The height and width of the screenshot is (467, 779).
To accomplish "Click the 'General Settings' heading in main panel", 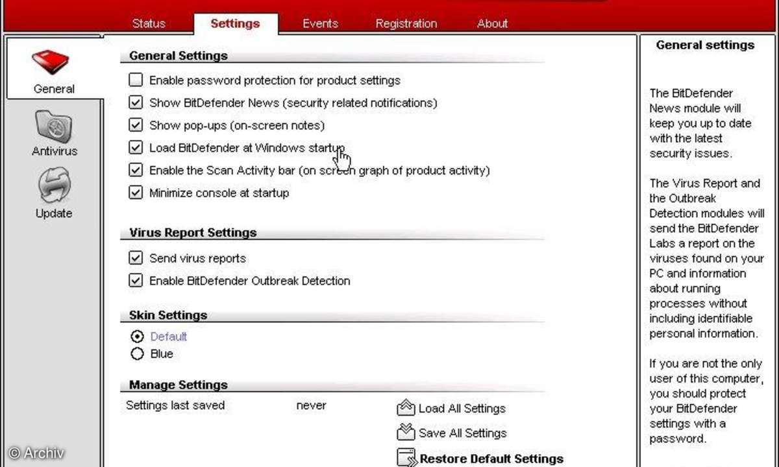I will tap(179, 56).
